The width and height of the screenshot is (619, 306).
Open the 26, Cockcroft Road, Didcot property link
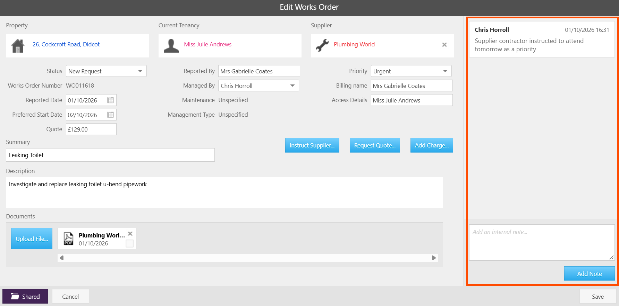pyautogui.click(x=66, y=44)
